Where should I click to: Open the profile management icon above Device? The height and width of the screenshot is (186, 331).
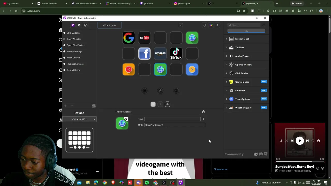pos(94,106)
